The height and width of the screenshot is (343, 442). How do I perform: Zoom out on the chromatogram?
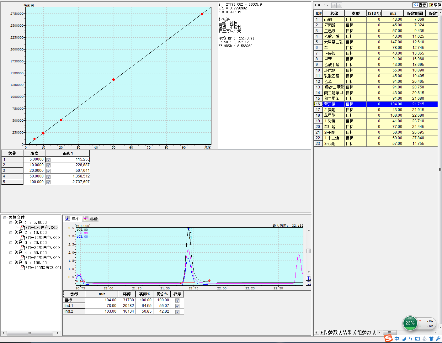(x=309, y=283)
